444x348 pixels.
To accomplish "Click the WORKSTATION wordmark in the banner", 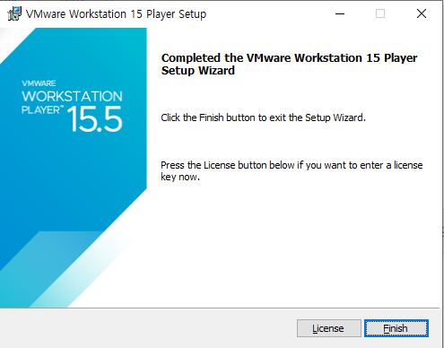I will click(72, 96).
